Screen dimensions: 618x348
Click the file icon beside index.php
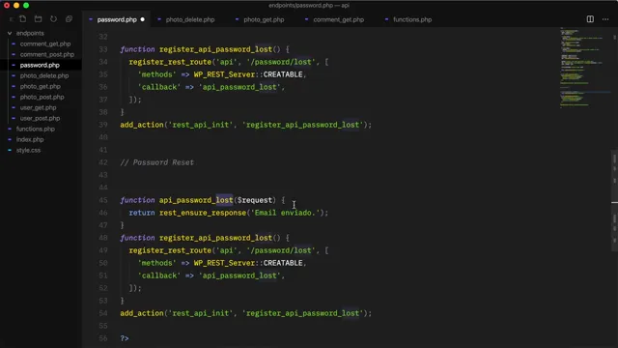[x=10, y=139]
